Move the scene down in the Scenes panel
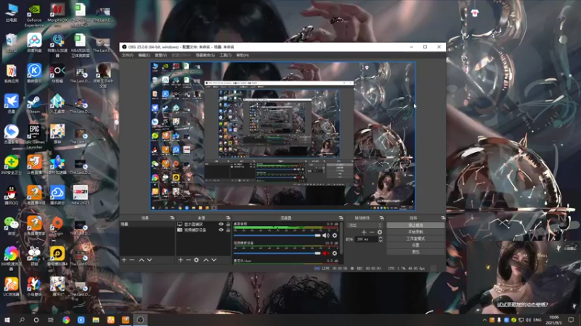This screenshot has width=581, height=326. 150,260
